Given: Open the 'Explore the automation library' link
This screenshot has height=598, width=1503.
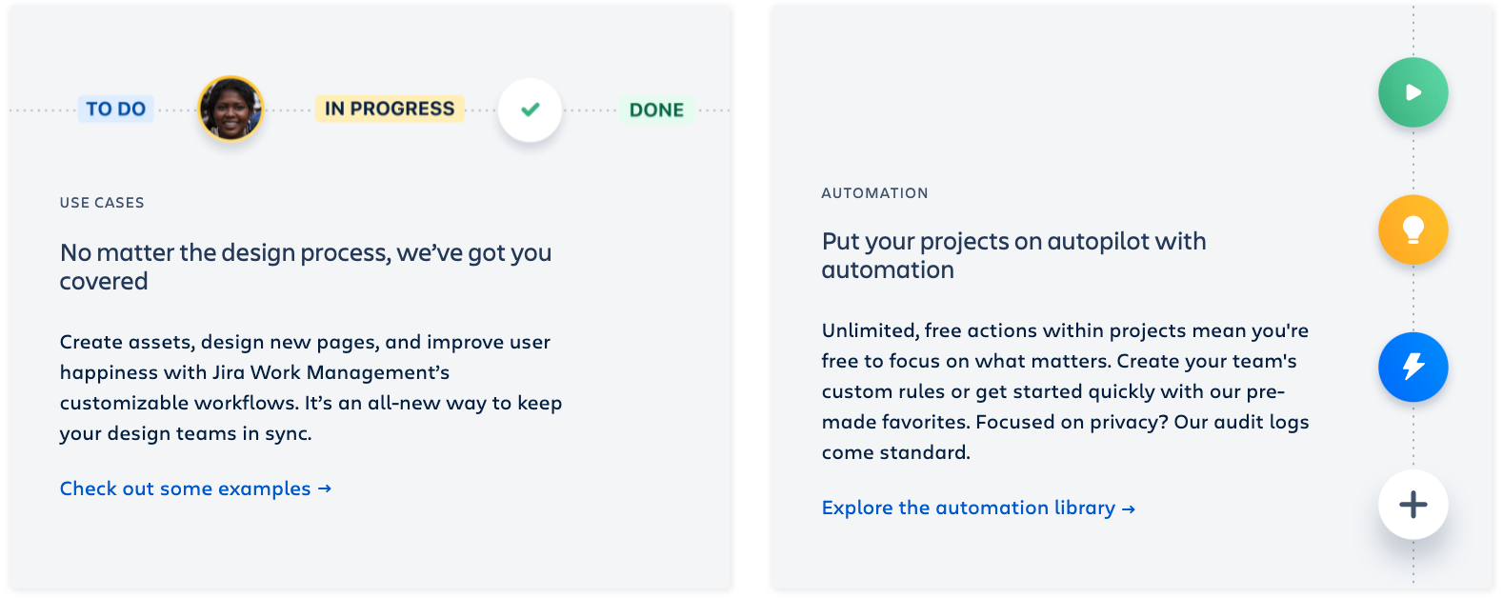Looking at the screenshot, I should coord(968,508).
